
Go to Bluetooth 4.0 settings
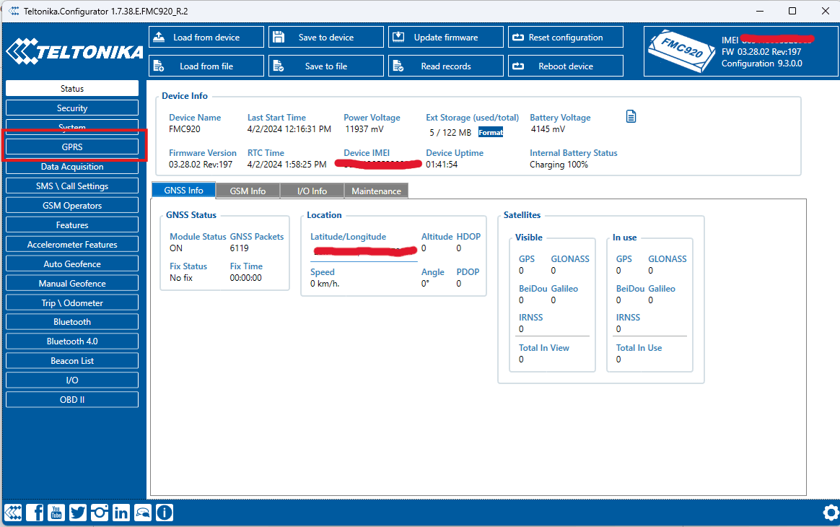click(x=72, y=341)
